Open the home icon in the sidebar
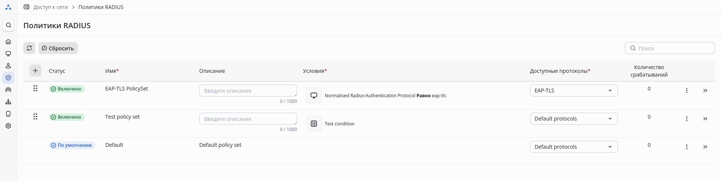The width and height of the screenshot is (721, 181). click(8, 42)
